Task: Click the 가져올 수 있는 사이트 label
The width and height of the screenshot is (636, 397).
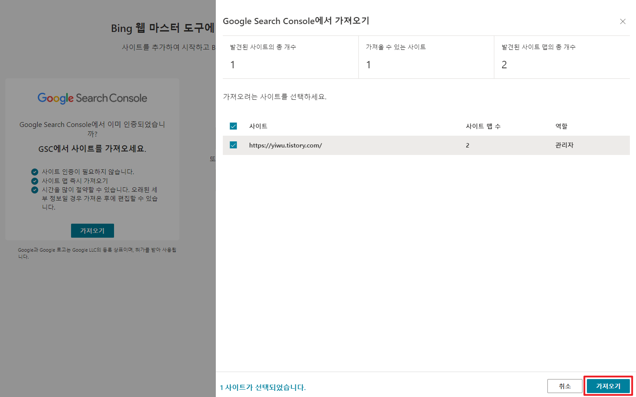Action: (x=396, y=47)
